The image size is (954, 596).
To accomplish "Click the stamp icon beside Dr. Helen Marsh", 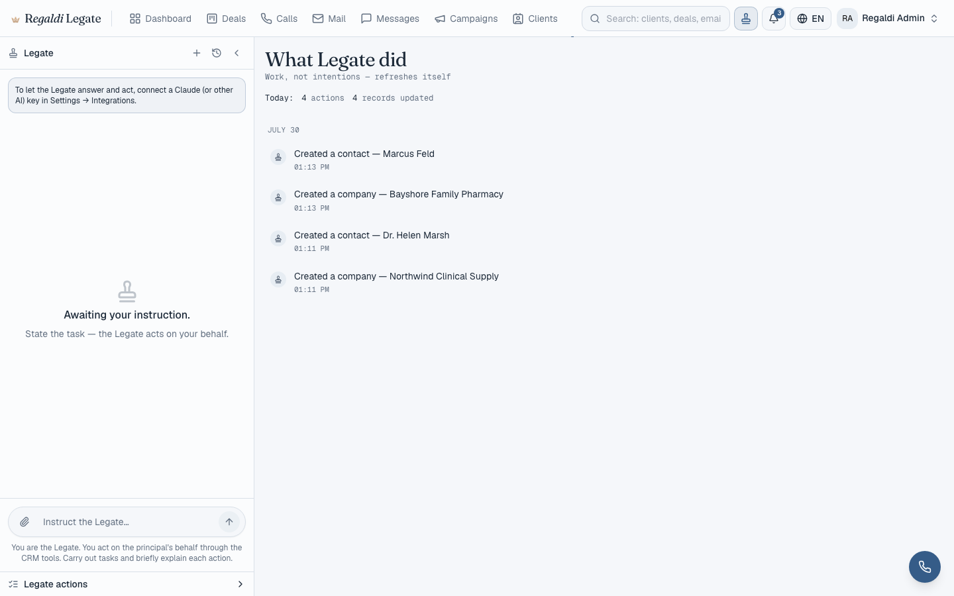I will pos(278,238).
